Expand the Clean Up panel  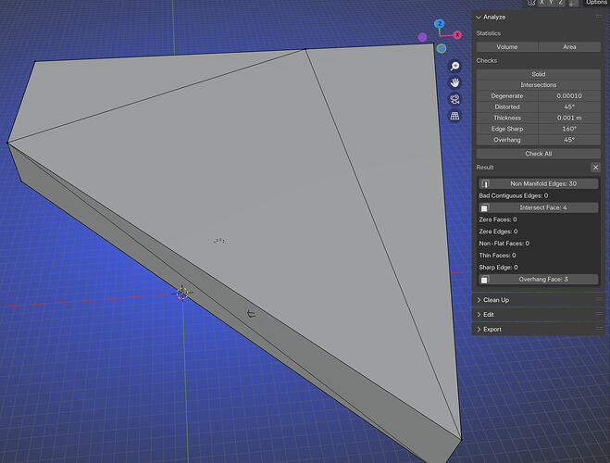[479, 300]
